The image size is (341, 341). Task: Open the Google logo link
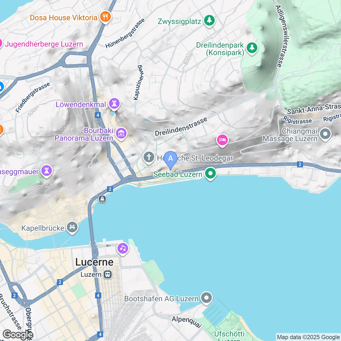[x=18, y=334]
